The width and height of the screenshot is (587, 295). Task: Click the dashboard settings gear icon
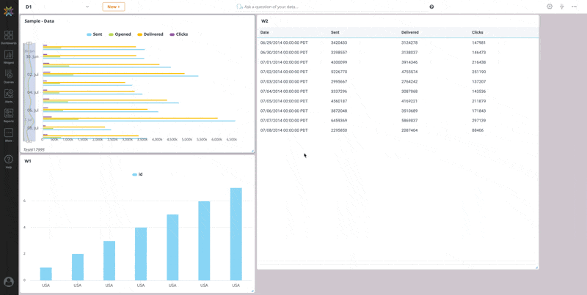pos(550,7)
